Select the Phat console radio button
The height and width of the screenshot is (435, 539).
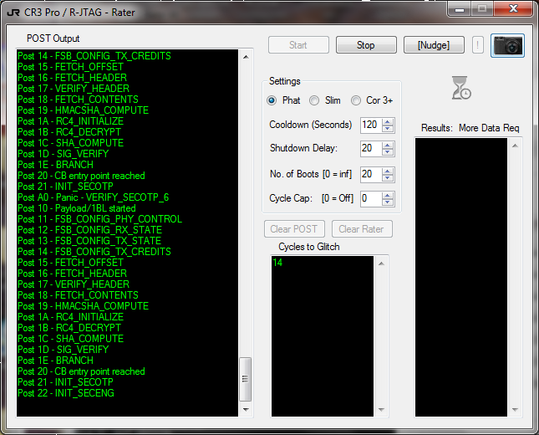[272, 100]
